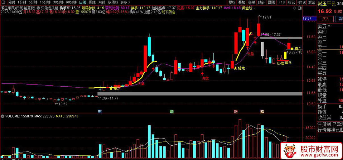Click the 减 event marker below chart
This screenshot has width=343, height=160.
[x=172, y=111]
